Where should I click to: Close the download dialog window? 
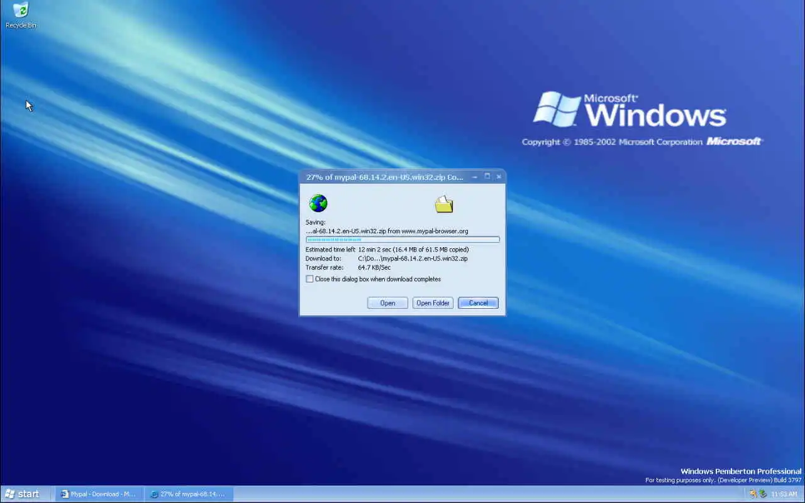pyautogui.click(x=499, y=177)
